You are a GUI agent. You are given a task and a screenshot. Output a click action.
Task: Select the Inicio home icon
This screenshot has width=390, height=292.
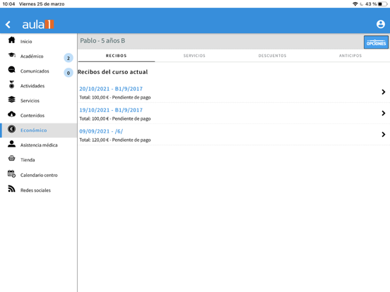pyautogui.click(x=11, y=40)
